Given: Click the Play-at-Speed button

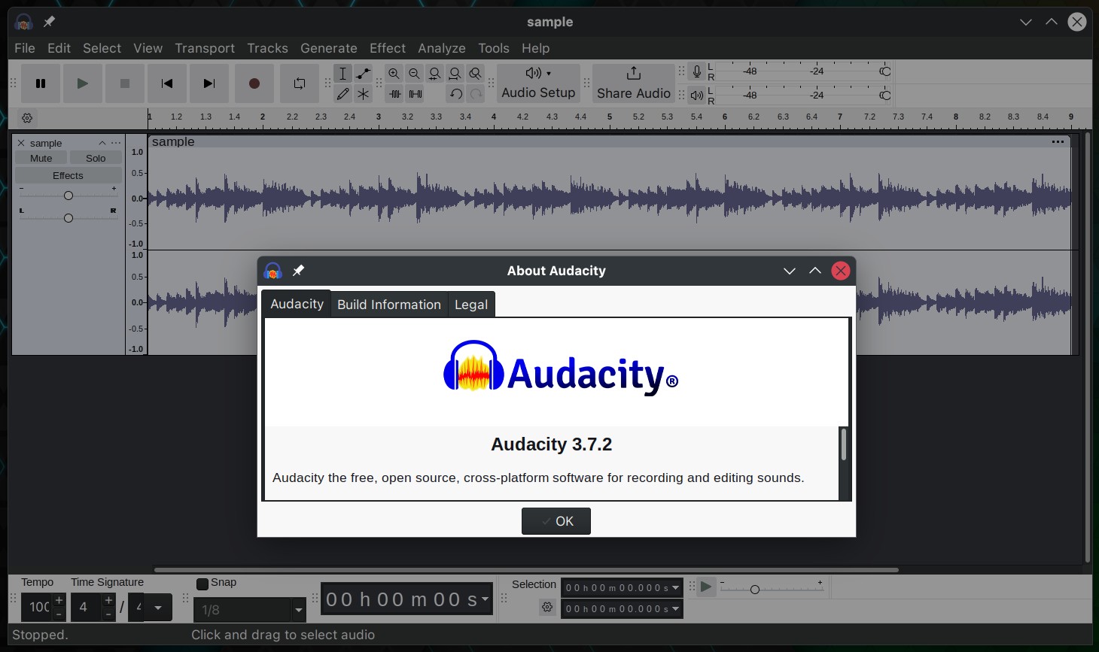Looking at the screenshot, I should [x=706, y=587].
